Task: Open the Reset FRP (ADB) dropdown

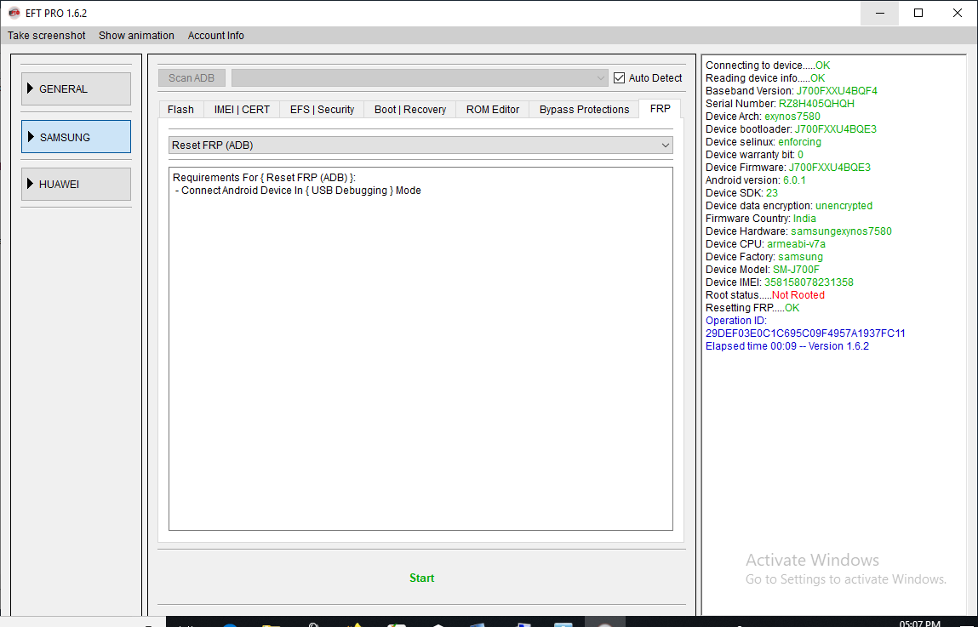Action: pos(421,145)
